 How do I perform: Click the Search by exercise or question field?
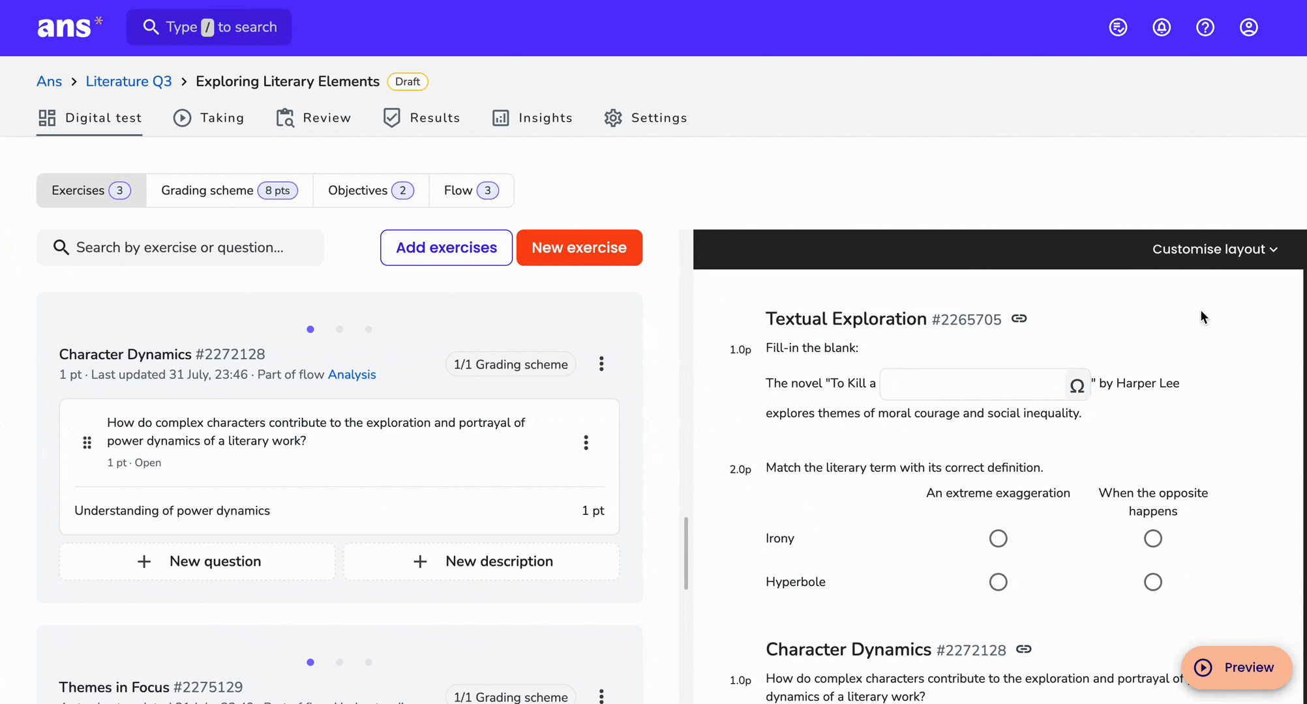pos(180,248)
